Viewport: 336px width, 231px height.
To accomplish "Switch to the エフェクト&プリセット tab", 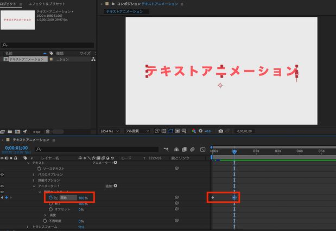I will [47, 4].
